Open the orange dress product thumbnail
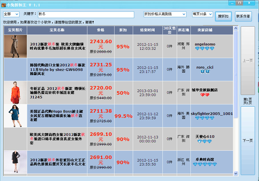259x181 pixels. [x=15, y=93]
